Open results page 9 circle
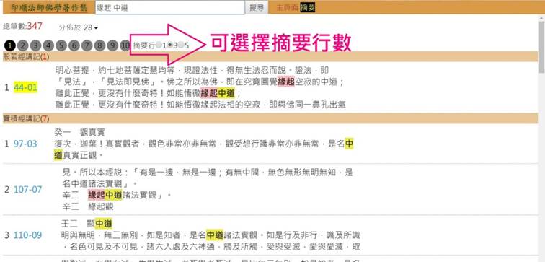This screenshot has width=545, height=262. coord(112,45)
